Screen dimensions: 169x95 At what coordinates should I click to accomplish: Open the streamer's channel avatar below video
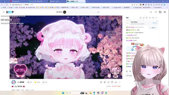(x=13, y=82)
